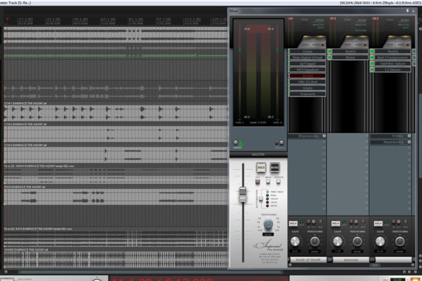Click the master CUT mute button
The width and height of the screenshot is (422, 281).
click(258, 182)
